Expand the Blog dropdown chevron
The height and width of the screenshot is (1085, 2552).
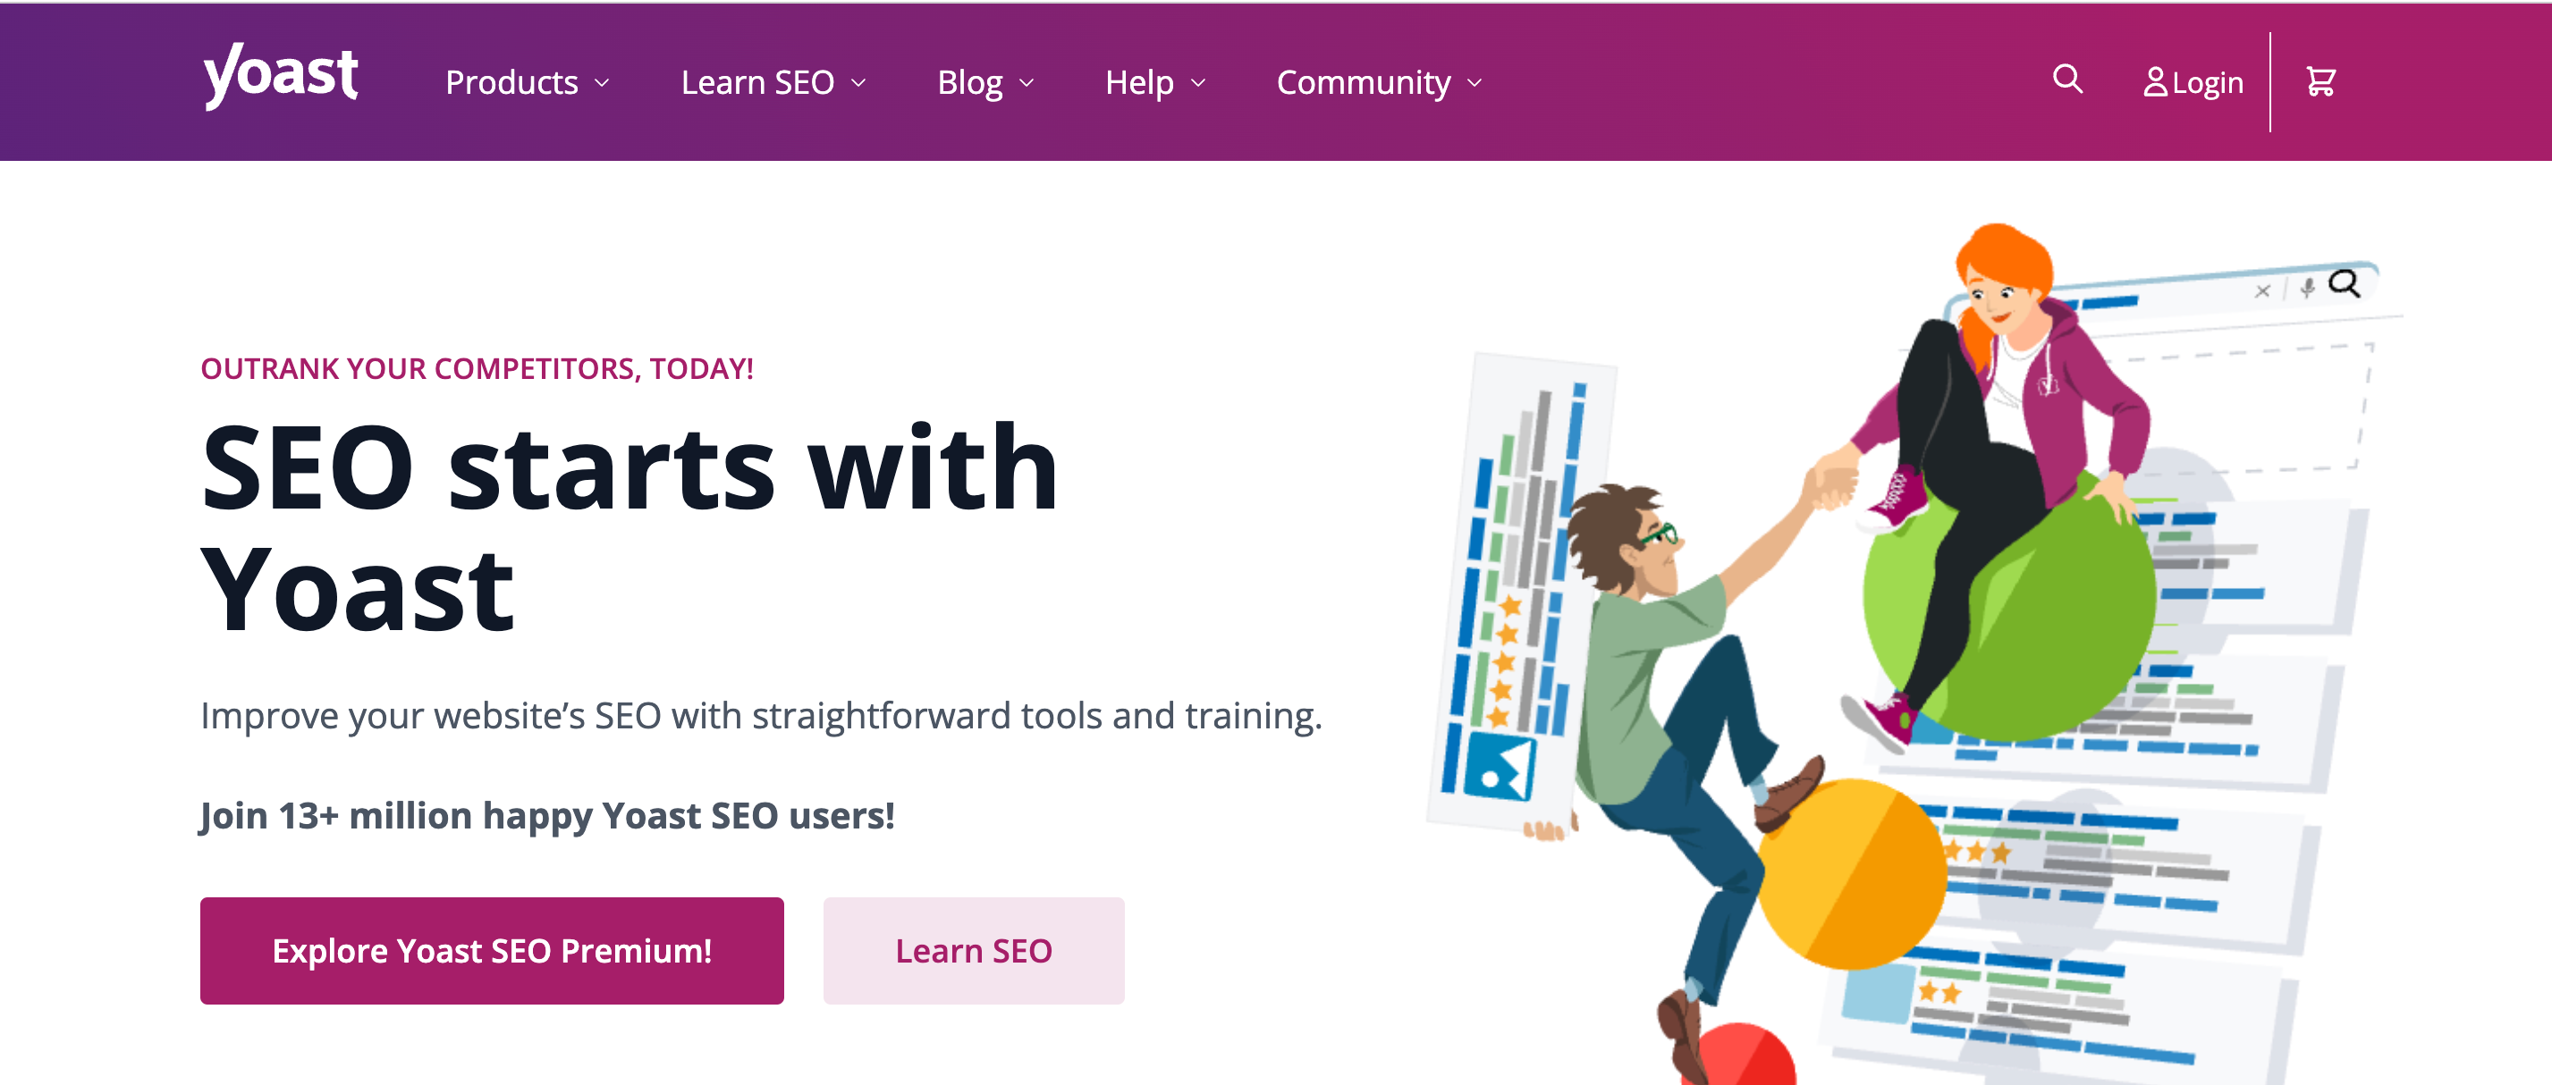click(1027, 83)
